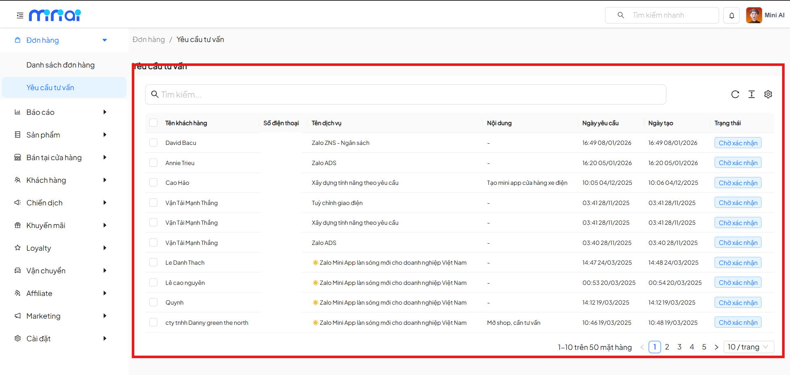Click the Mimai logo

[x=55, y=15]
